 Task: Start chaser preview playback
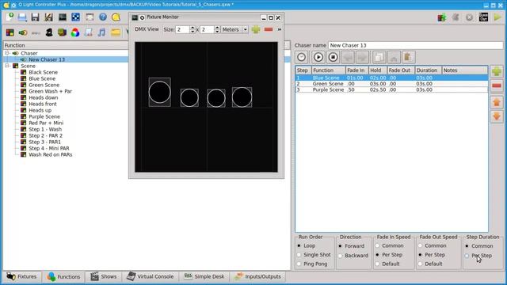click(x=318, y=57)
